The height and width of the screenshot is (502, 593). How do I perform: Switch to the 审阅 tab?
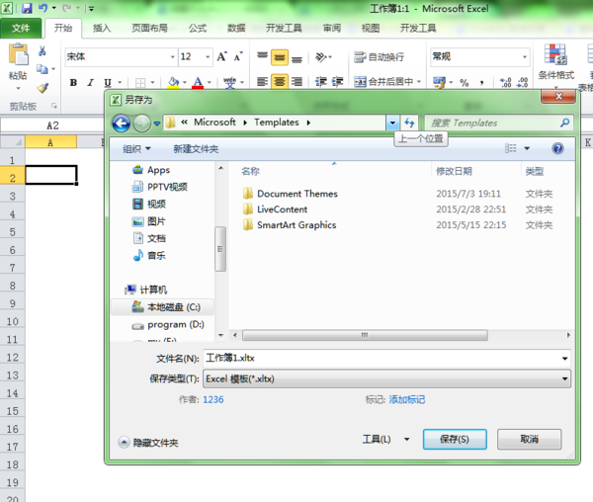[x=332, y=28]
